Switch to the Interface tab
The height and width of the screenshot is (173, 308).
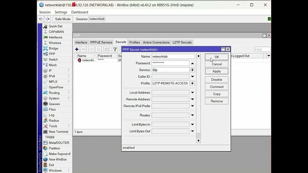point(81,42)
